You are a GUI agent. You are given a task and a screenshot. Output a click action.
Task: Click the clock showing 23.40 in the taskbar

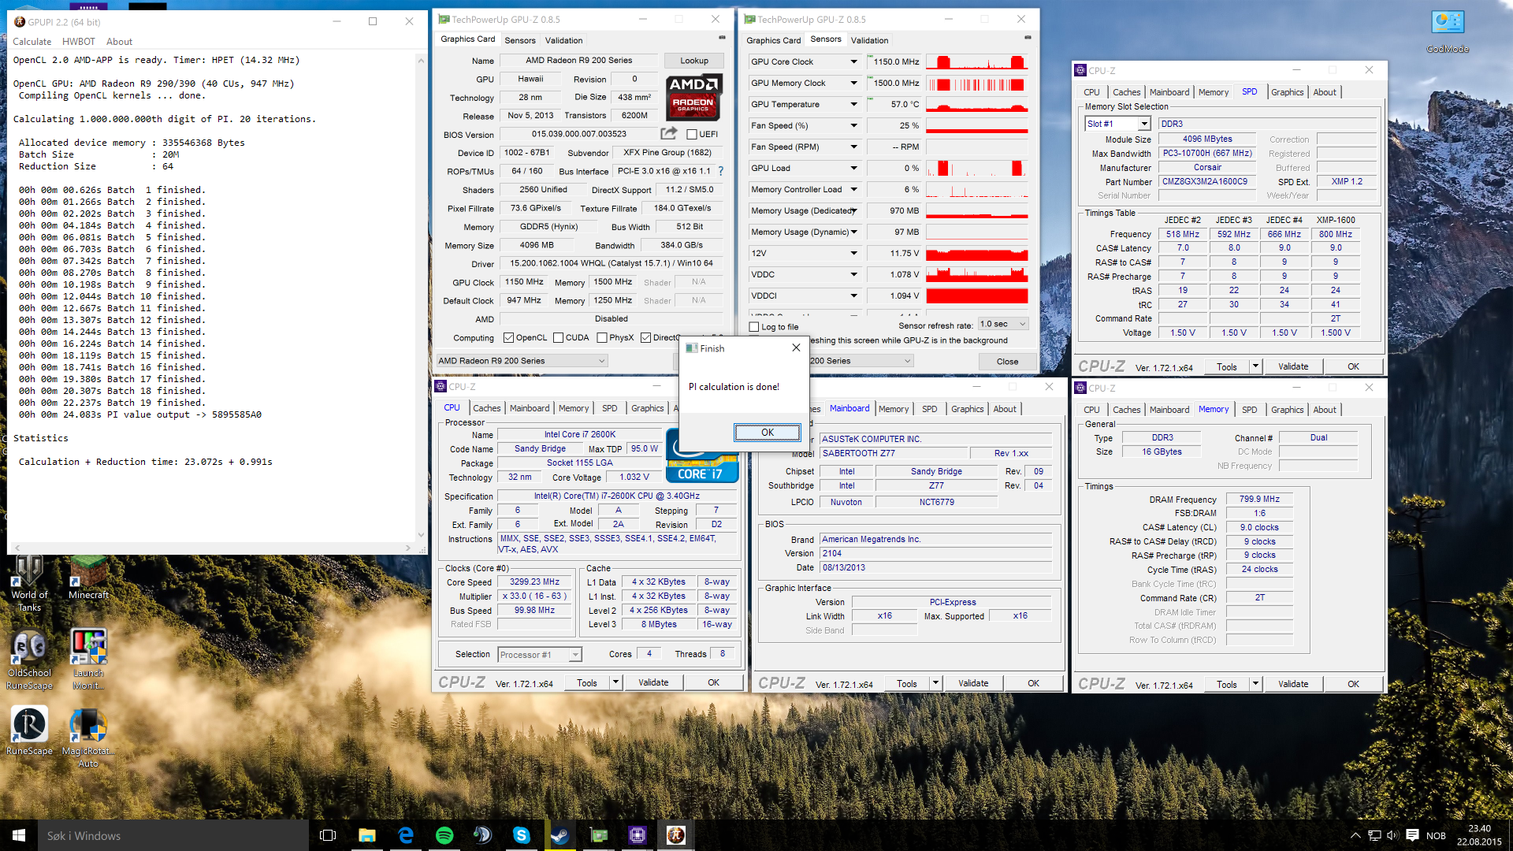point(1479,828)
